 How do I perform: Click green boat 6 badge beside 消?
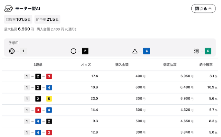coord(208,51)
